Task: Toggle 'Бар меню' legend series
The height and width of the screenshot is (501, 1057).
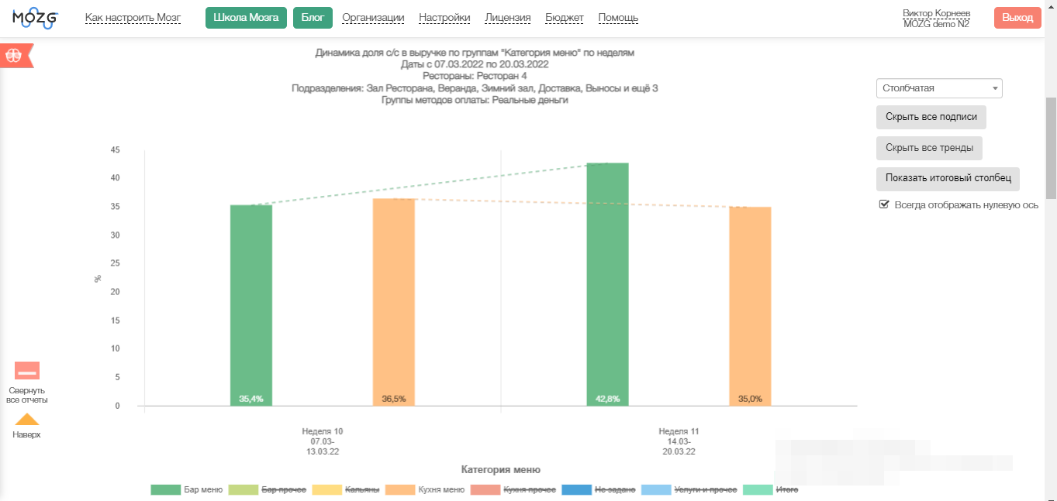Action: point(187,489)
